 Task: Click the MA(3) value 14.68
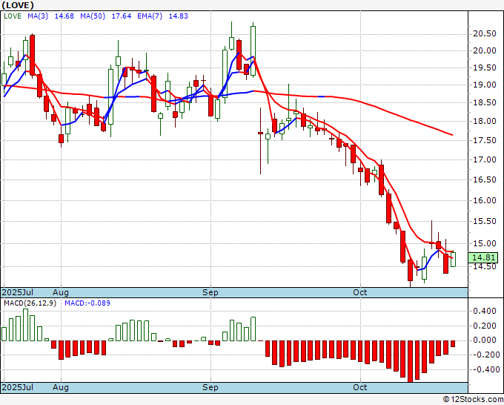pos(64,16)
